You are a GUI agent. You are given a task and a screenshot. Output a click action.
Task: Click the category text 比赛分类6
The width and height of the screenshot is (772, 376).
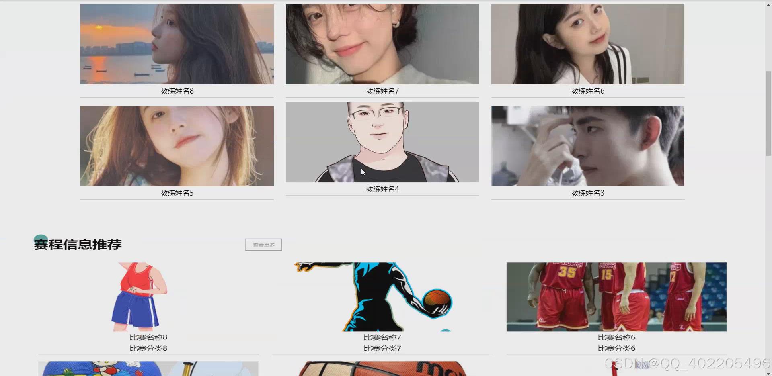[616, 348]
